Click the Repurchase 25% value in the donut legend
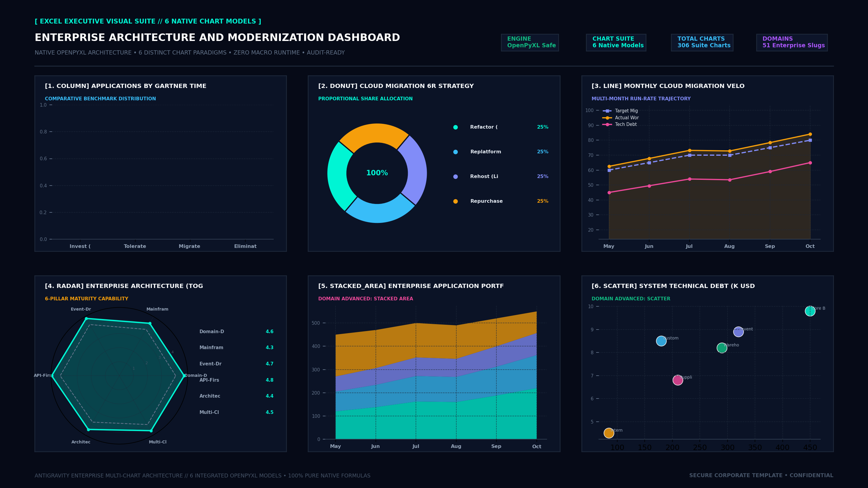Image resolution: width=868 pixels, height=488 pixels. pos(542,201)
